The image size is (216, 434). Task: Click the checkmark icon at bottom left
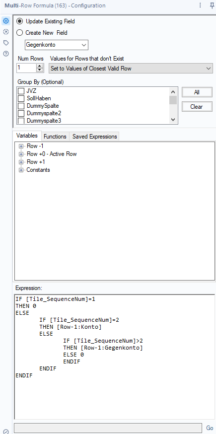point(6,431)
